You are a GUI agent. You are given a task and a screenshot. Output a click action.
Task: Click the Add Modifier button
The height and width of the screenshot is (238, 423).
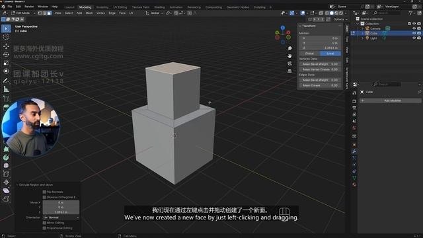(x=391, y=100)
